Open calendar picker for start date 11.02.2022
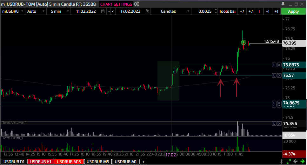This screenshot has width=307, height=165. tap(103, 11)
